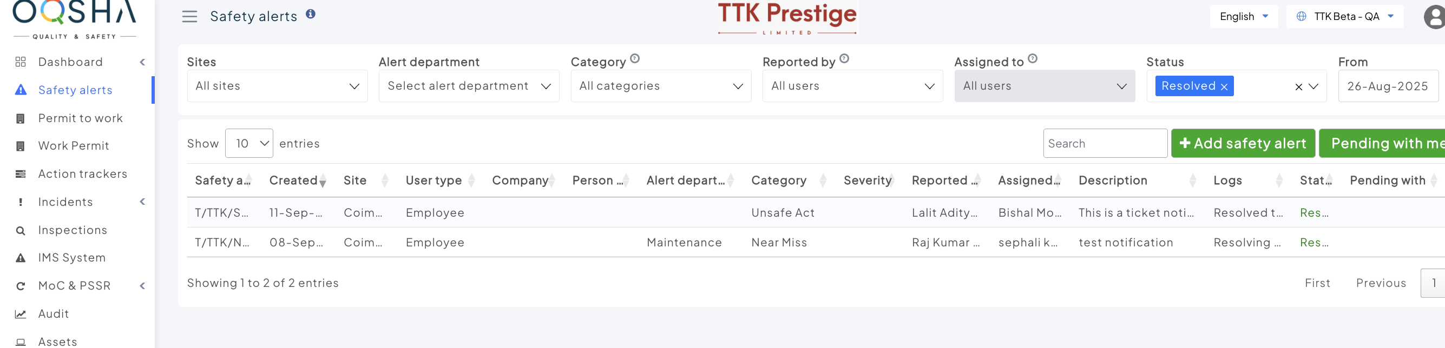Viewport: 1445px width, 348px height.
Task: Click the help icon next to Reported by
Action: click(844, 58)
